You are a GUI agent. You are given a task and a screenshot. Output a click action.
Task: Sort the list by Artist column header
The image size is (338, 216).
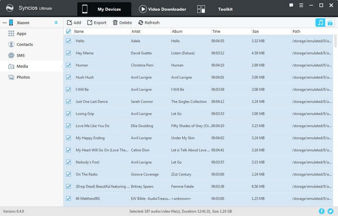(x=136, y=31)
